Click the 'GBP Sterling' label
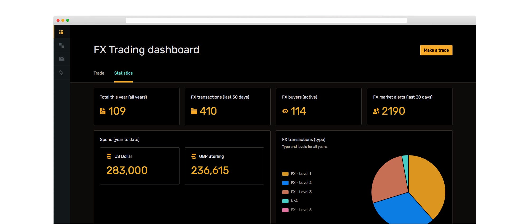Image resolution: width=528 pixels, height=224 pixels. click(211, 156)
